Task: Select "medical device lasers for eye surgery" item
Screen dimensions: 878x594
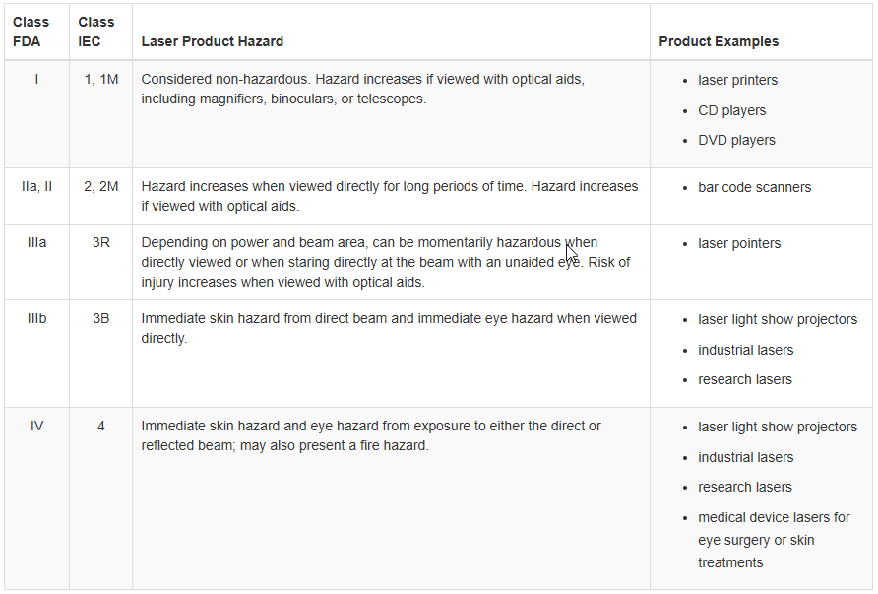Action: click(774, 517)
